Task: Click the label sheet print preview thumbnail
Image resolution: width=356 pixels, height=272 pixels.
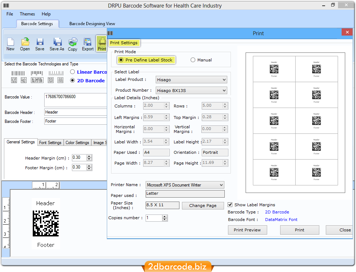Action: [295, 123]
